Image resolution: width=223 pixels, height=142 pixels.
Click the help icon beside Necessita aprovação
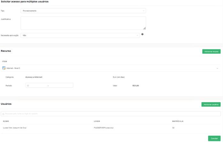[x=142, y=34]
